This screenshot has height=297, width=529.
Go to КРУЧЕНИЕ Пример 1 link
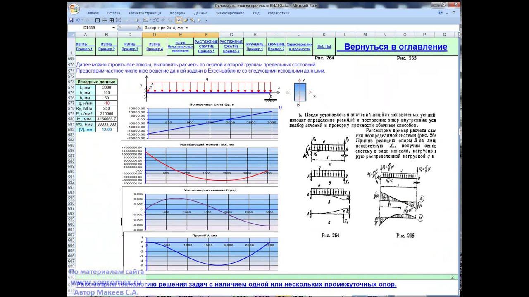click(x=255, y=47)
